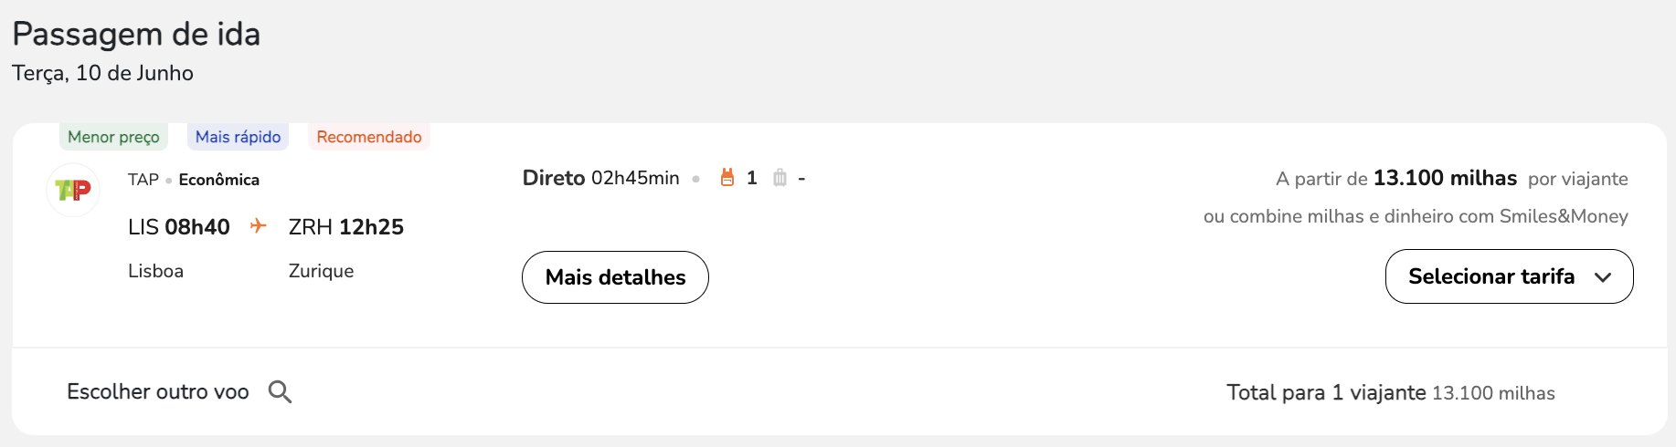Click Direto 02h45min duration label
Image resolution: width=1676 pixels, height=447 pixels.
(600, 178)
